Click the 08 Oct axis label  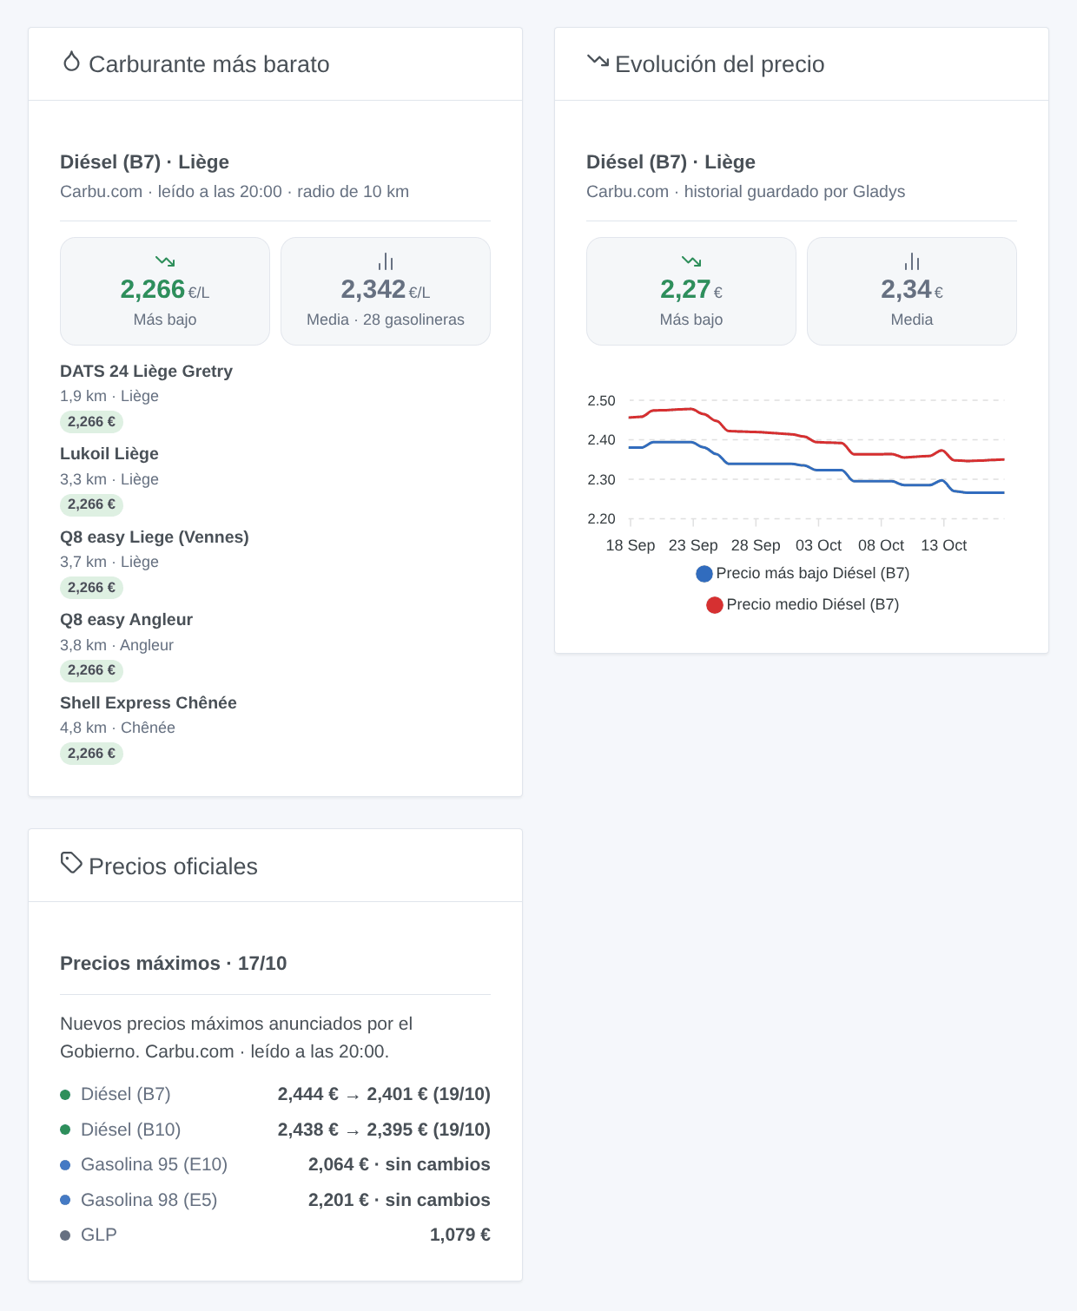pyautogui.click(x=882, y=545)
